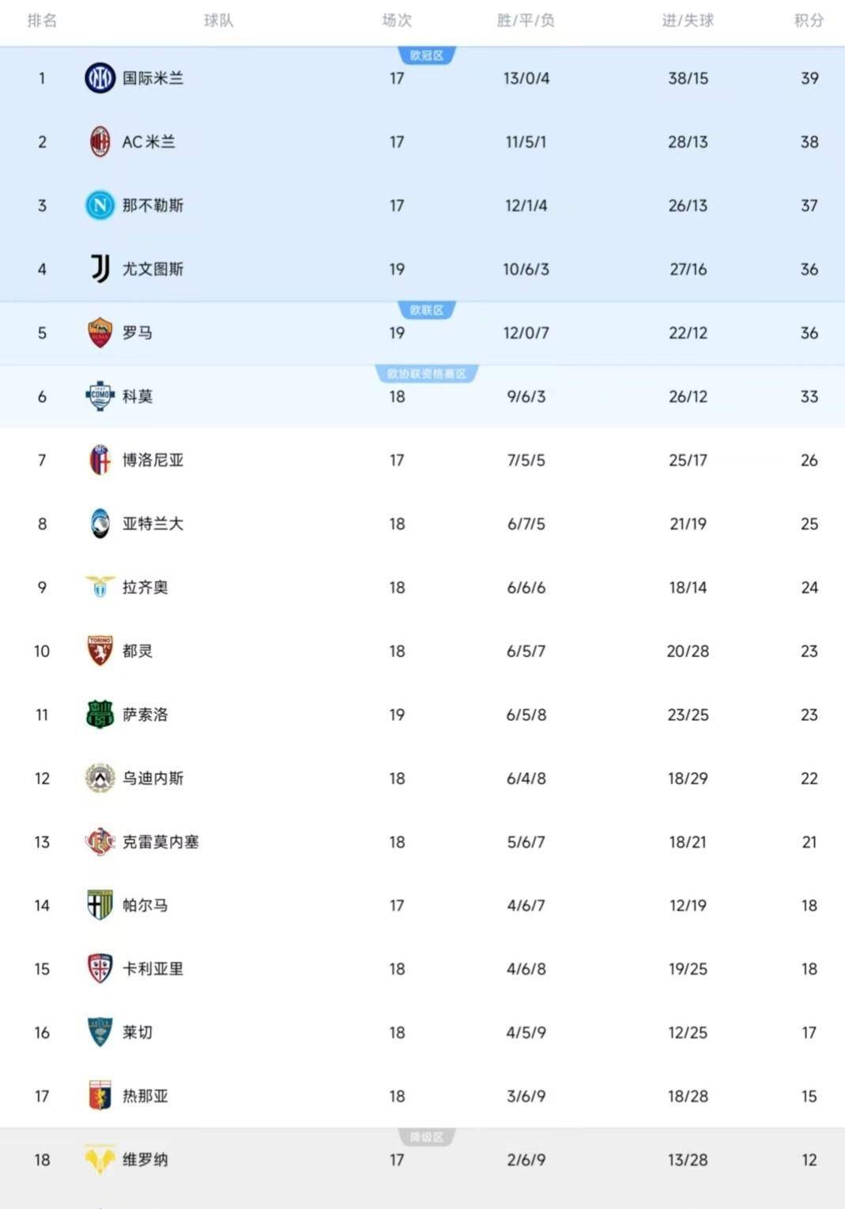Image resolution: width=845 pixels, height=1209 pixels.
Task: Tap the Parma club badge
Action: point(100,905)
